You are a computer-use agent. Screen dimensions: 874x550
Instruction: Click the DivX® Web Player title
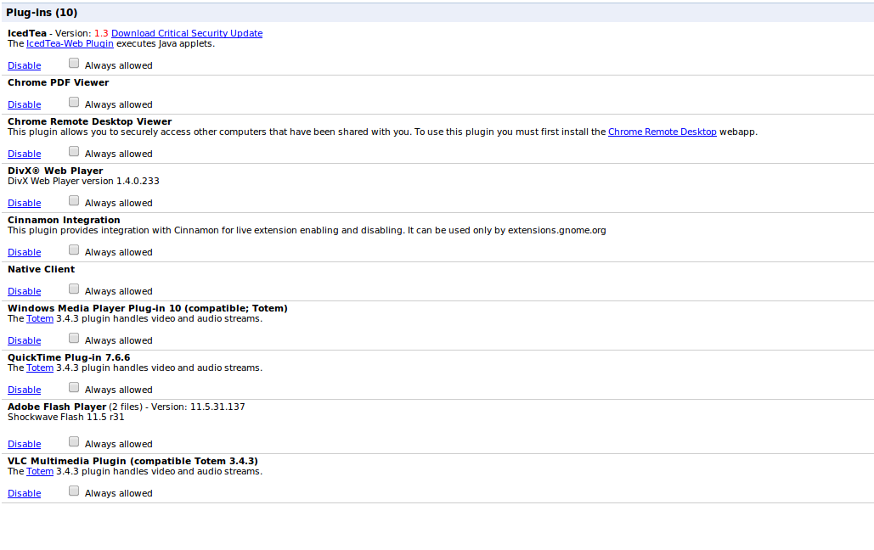[x=55, y=171]
